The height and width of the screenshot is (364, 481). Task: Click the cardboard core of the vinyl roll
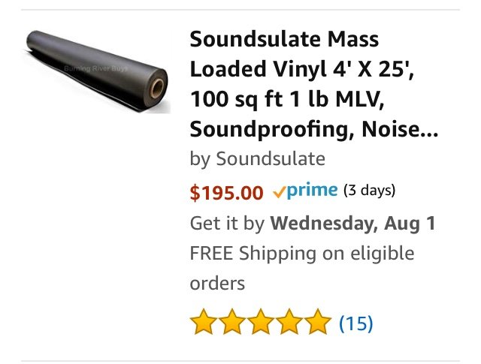[157, 88]
